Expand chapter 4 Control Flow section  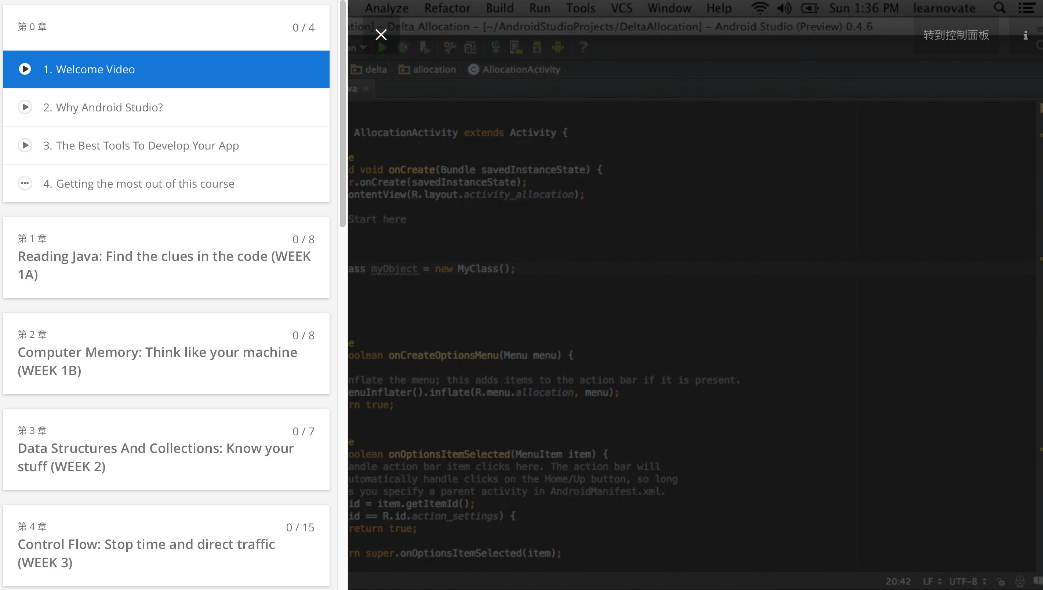(x=166, y=546)
